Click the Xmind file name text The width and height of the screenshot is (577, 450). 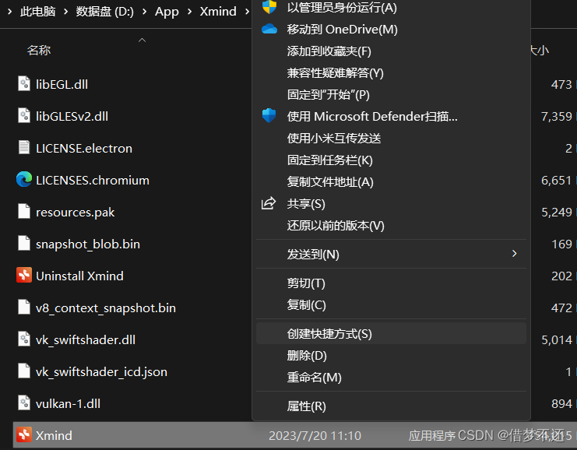pyautogui.click(x=54, y=436)
